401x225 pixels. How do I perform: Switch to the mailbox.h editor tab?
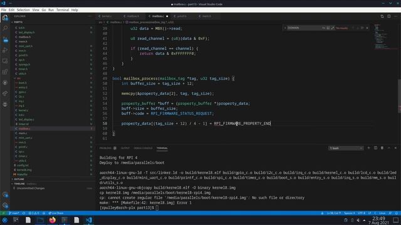[133, 16]
